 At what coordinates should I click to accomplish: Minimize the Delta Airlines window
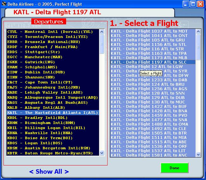[x=186, y=4]
